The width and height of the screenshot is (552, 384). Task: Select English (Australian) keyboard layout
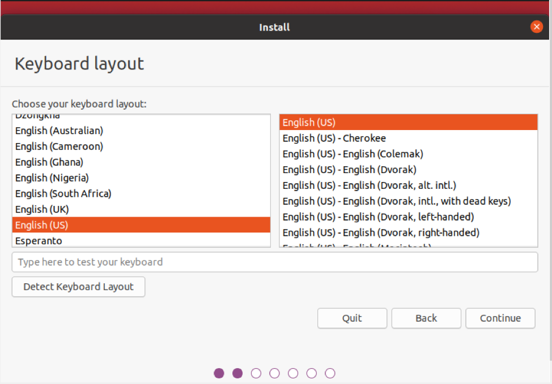(x=59, y=131)
